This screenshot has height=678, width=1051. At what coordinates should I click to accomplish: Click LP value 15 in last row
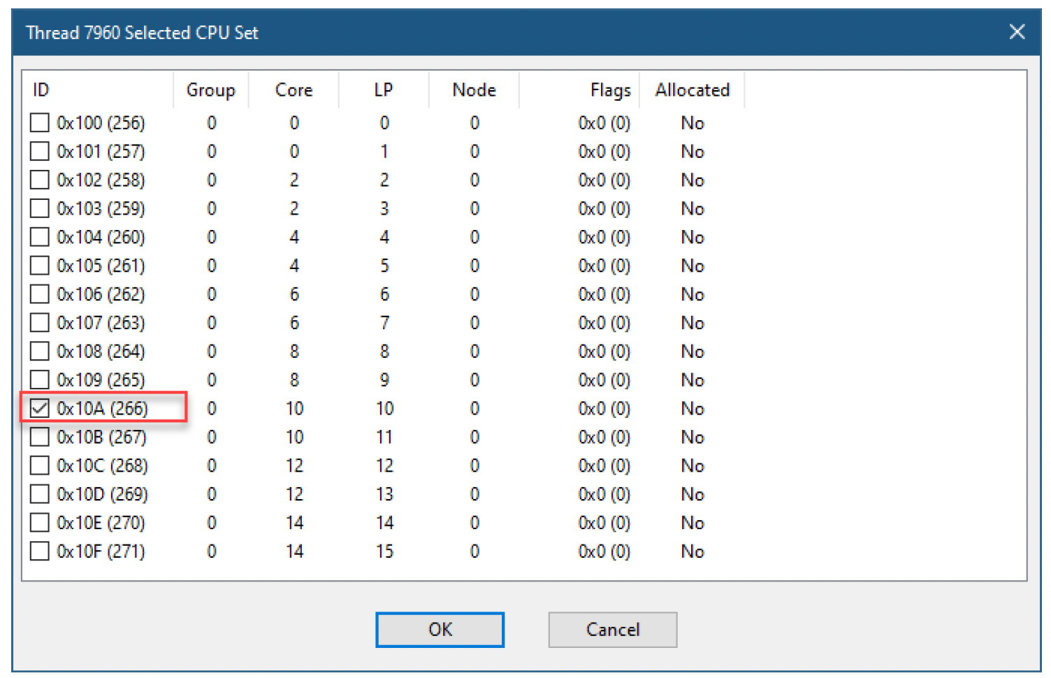pyautogui.click(x=384, y=551)
